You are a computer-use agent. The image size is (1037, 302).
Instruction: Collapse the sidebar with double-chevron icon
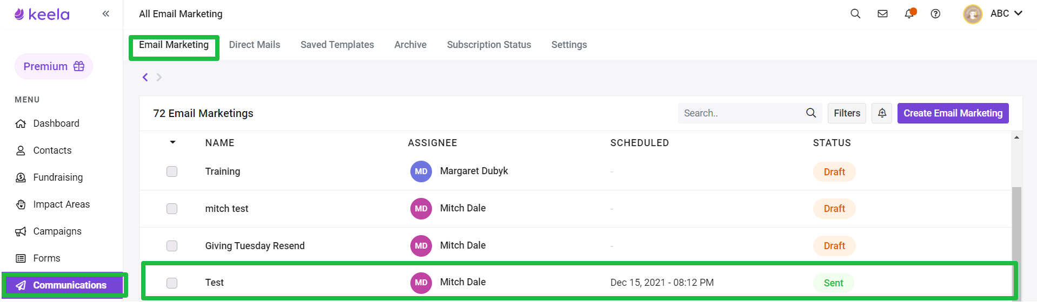point(106,13)
